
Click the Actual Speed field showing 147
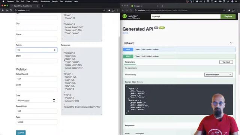click(x=37, y=79)
